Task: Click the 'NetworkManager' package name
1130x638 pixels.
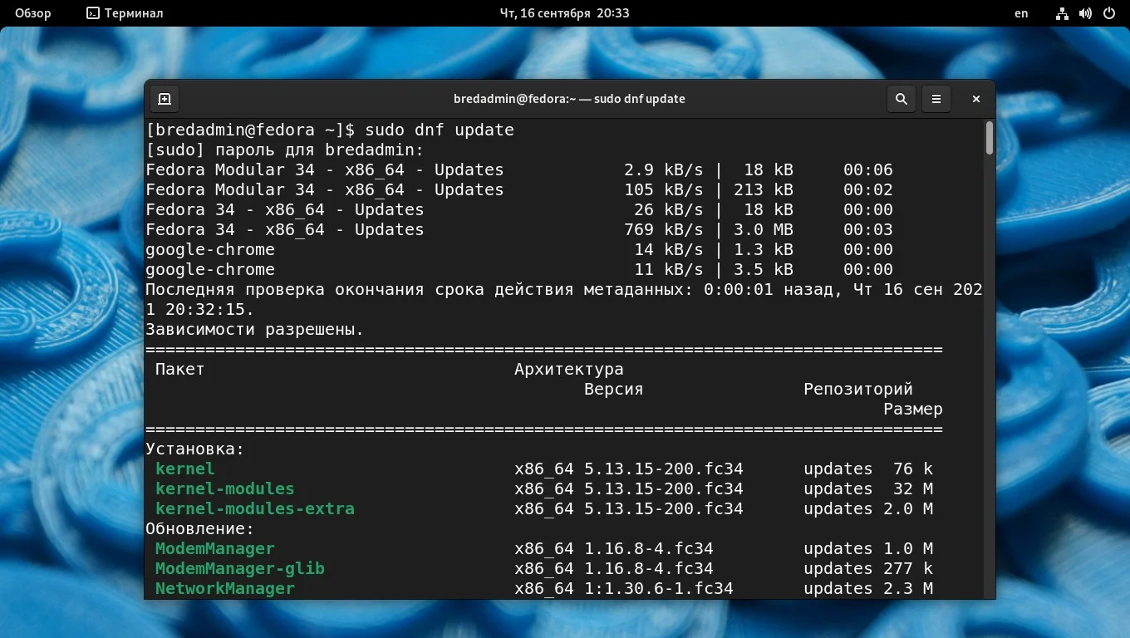Action: (225, 588)
